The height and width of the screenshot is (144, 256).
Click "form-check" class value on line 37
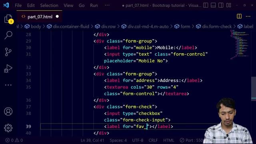coord(139,107)
